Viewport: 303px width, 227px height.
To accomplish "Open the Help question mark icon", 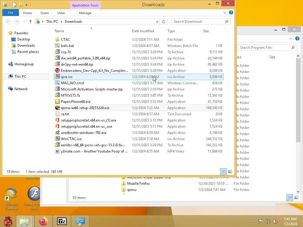I will pos(231,12).
